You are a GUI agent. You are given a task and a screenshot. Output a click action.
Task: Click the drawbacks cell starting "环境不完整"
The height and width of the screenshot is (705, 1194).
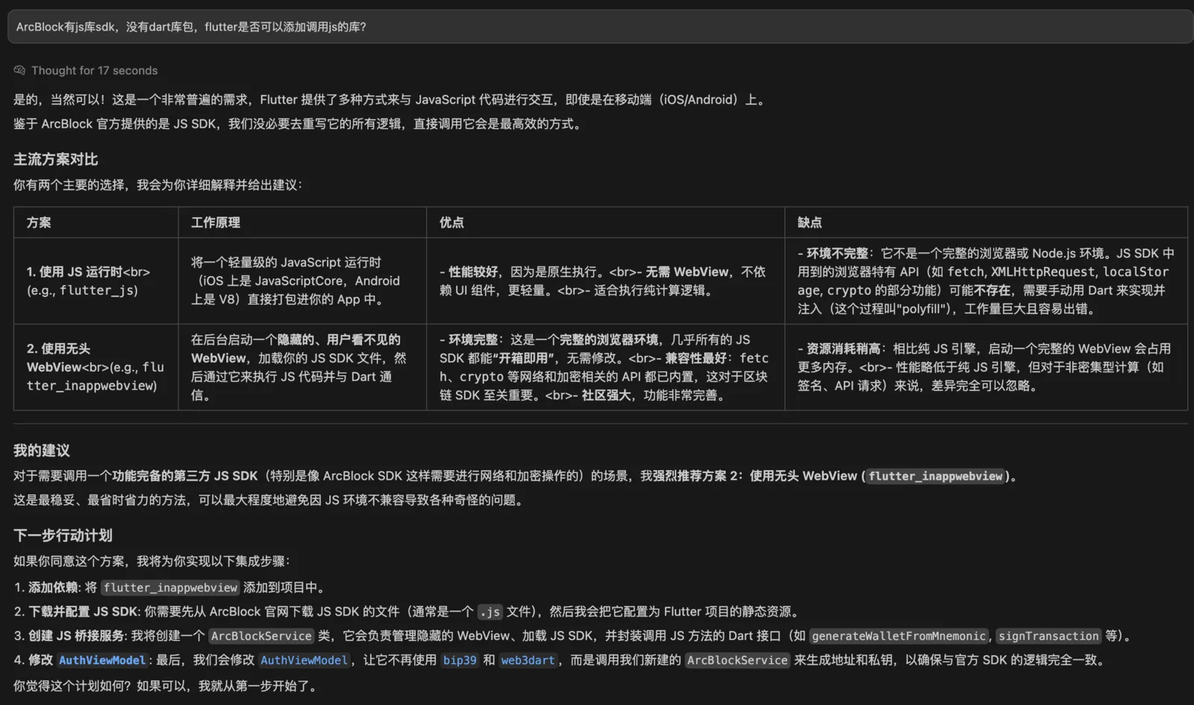point(986,281)
